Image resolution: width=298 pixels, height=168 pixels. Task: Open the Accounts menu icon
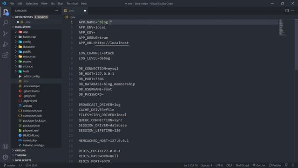point(5,146)
